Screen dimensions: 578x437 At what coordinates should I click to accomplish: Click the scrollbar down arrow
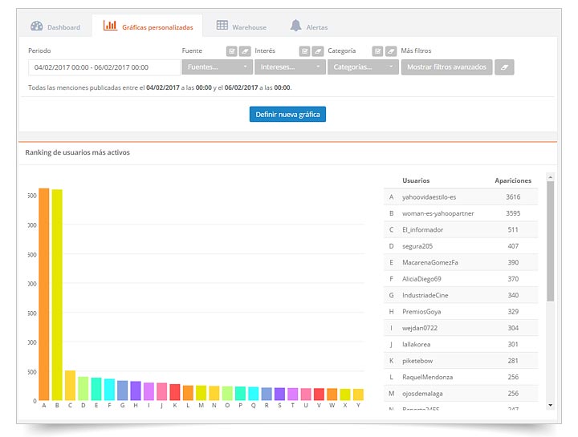[x=551, y=406]
